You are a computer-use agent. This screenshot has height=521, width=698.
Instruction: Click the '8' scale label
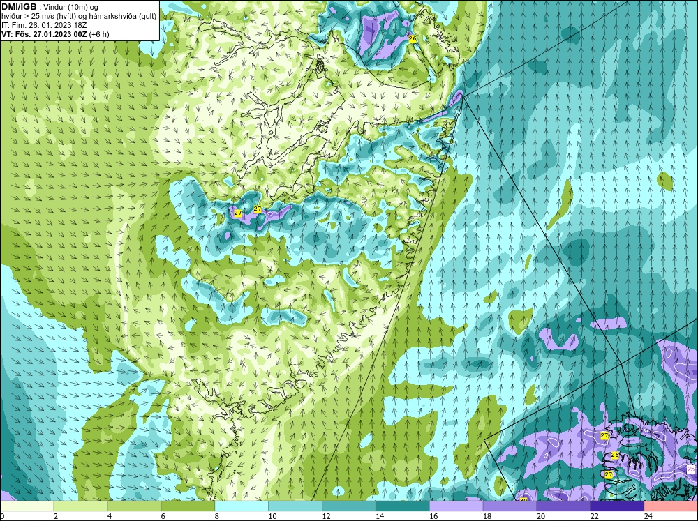tap(217, 516)
